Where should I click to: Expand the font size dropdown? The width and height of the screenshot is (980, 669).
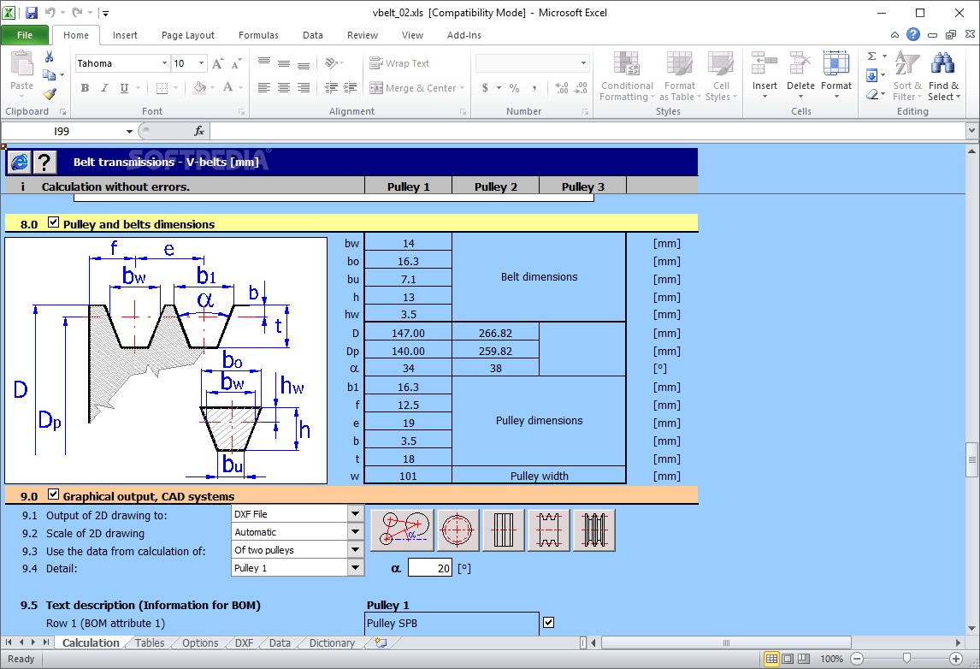pyautogui.click(x=201, y=63)
